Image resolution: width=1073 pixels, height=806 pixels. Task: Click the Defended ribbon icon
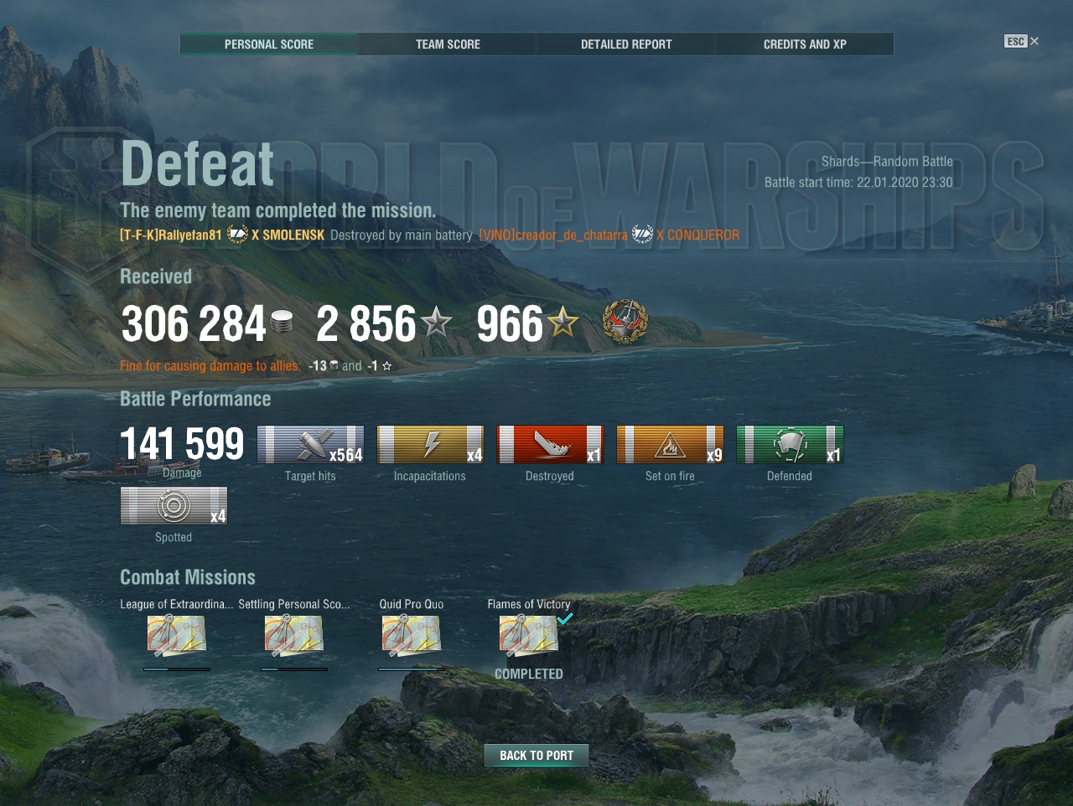790,445
